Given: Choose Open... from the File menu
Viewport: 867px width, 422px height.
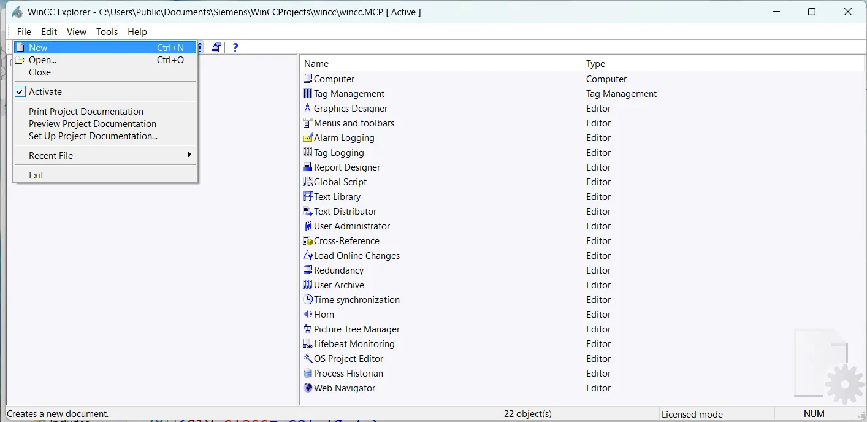Looking at the screenshot, I should (105, 59).
